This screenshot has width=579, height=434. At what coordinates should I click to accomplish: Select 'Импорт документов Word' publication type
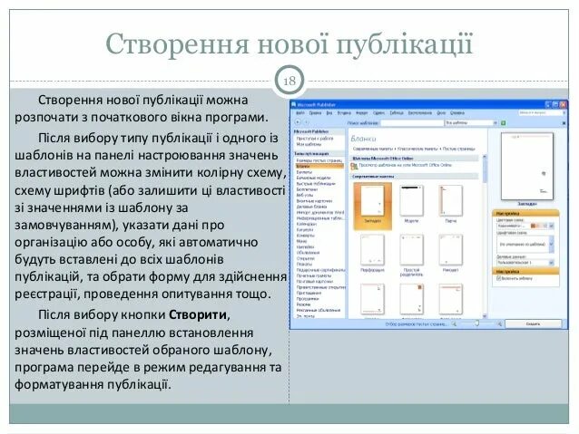tap(320, 212)
